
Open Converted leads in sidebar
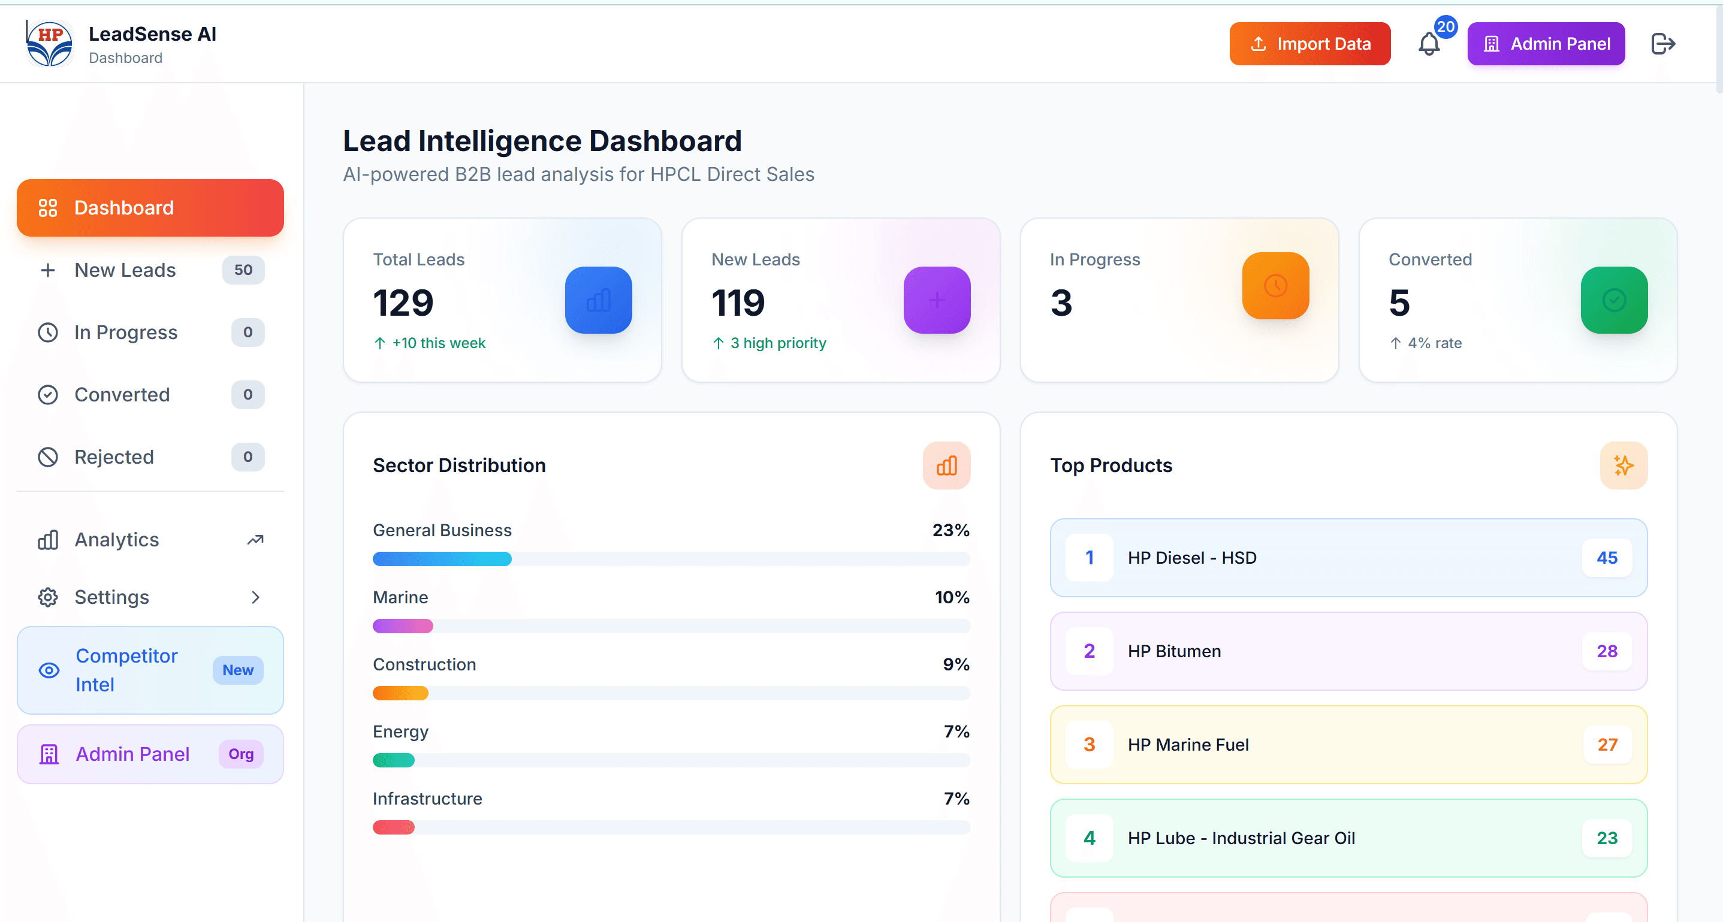point(150,394)
